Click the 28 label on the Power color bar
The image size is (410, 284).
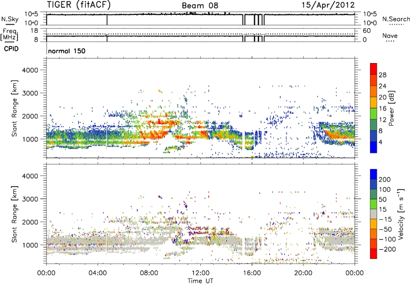382,75
